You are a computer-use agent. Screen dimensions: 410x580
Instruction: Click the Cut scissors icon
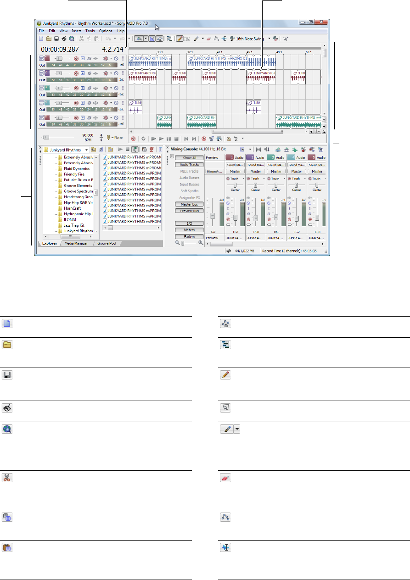pos(81,39)
